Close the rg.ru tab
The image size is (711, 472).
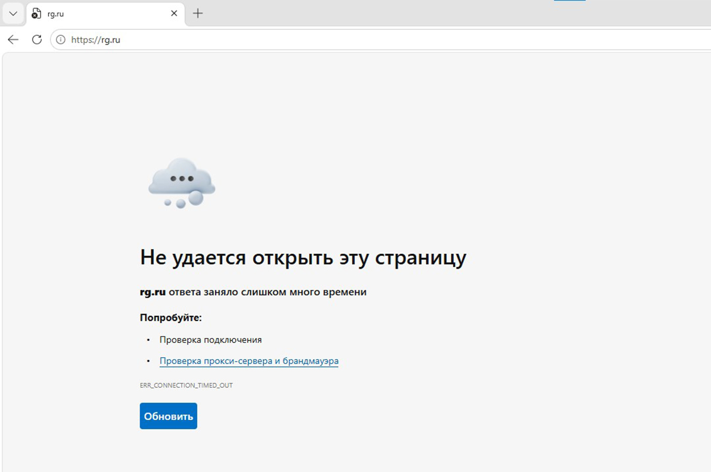[x=174, y=14]
